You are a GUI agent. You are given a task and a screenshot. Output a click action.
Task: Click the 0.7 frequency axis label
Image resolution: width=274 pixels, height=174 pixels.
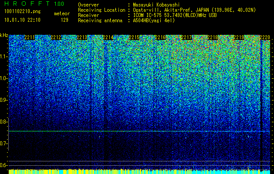[x=3, y=144]
